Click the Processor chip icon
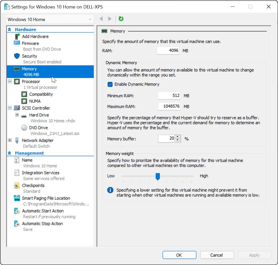This screenshot has width=278, height=265. (17, 82)
